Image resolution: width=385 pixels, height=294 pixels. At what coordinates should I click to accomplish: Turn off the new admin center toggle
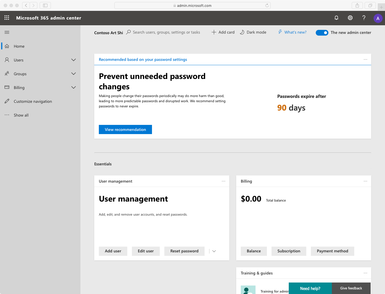click(x=322, y=33)
